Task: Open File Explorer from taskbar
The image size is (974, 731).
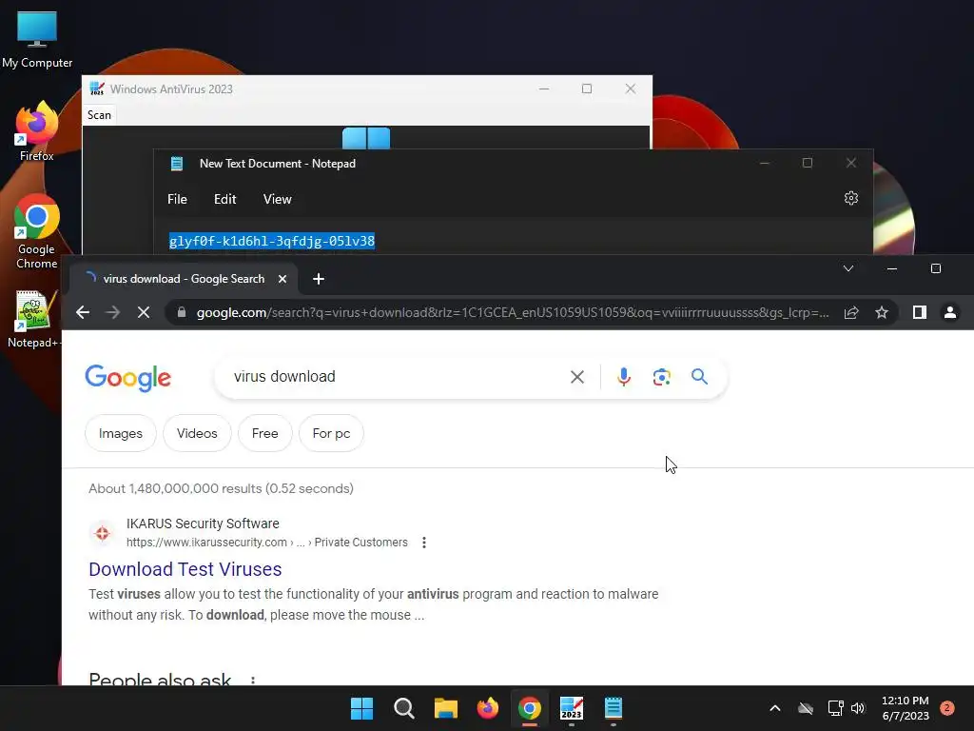Action: click(445, 708)
